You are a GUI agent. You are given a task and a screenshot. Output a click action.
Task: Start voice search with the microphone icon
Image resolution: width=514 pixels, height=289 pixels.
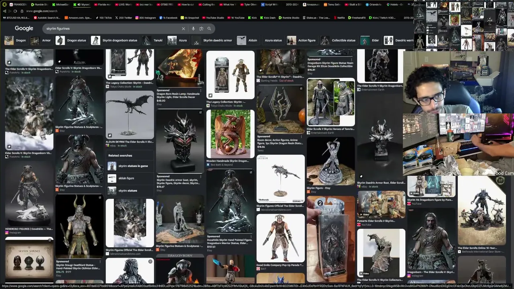(x=193, y=28)
